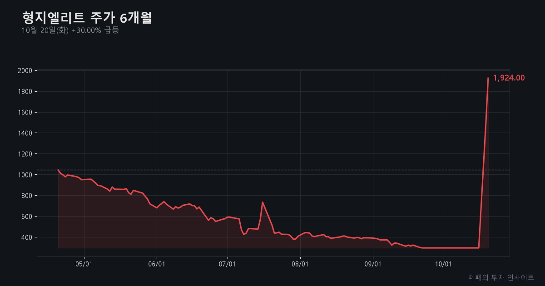Click the y-axis label '600'
Screen dimensions: 545x286
pos(26,217)
